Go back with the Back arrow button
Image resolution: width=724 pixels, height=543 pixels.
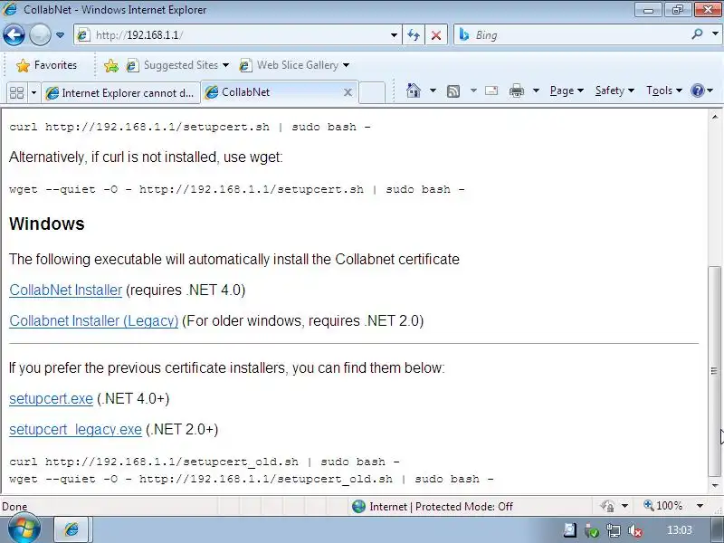[x=14, y=34]
